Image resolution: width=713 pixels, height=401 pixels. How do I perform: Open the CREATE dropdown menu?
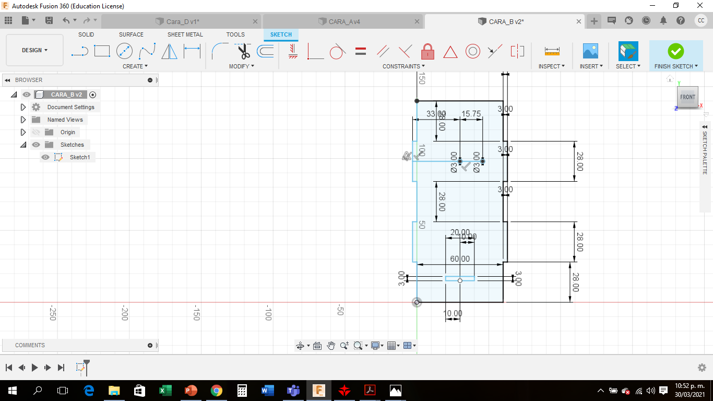point(135,66)
